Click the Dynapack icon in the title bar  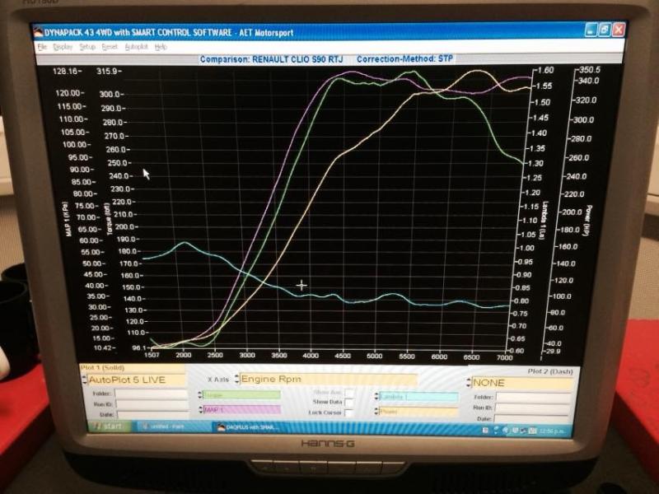pyautogui.click(x=38, y=32)
